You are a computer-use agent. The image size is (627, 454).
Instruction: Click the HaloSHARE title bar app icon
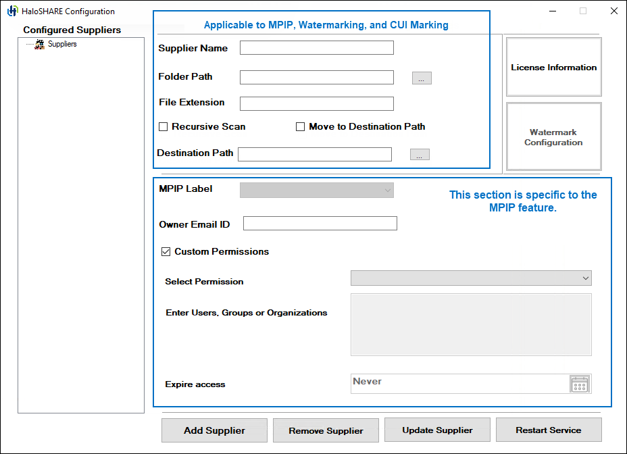tap(12, 11)
